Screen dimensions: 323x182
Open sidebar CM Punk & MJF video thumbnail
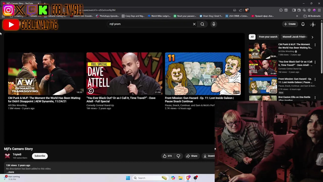pyautogui.click(x=263, y=51)
